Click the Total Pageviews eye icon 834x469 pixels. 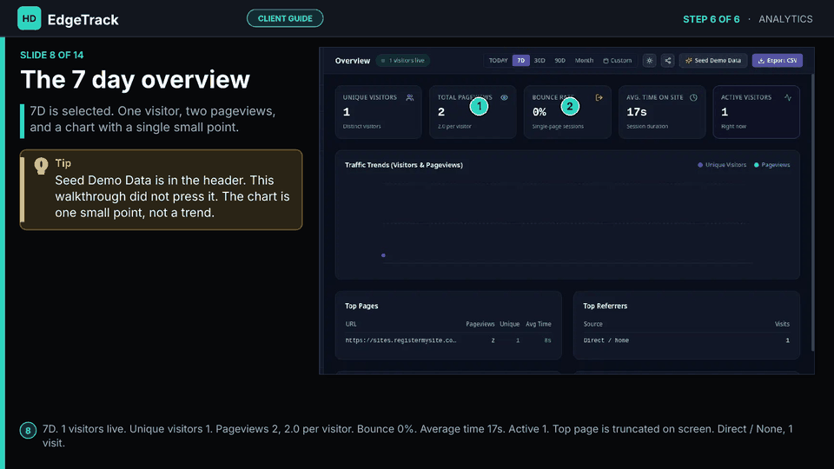coord(504,97)
